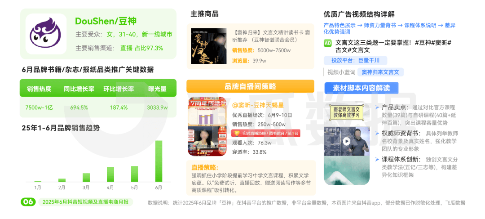Click arrow bullet beside 权威师资背书
The height and width of the screenshot is (219, 485).
coord(377,133)
